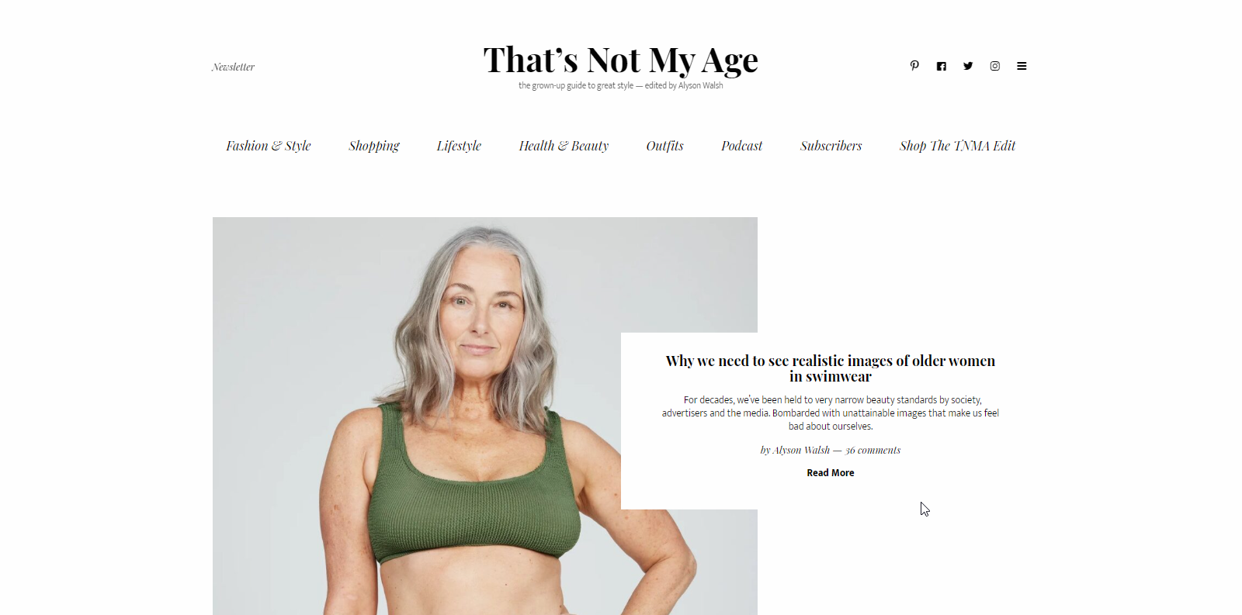Screen dimensions: 1242x615
Task: Open the Fashion & Style menu
Action: [x=269, y=146]
